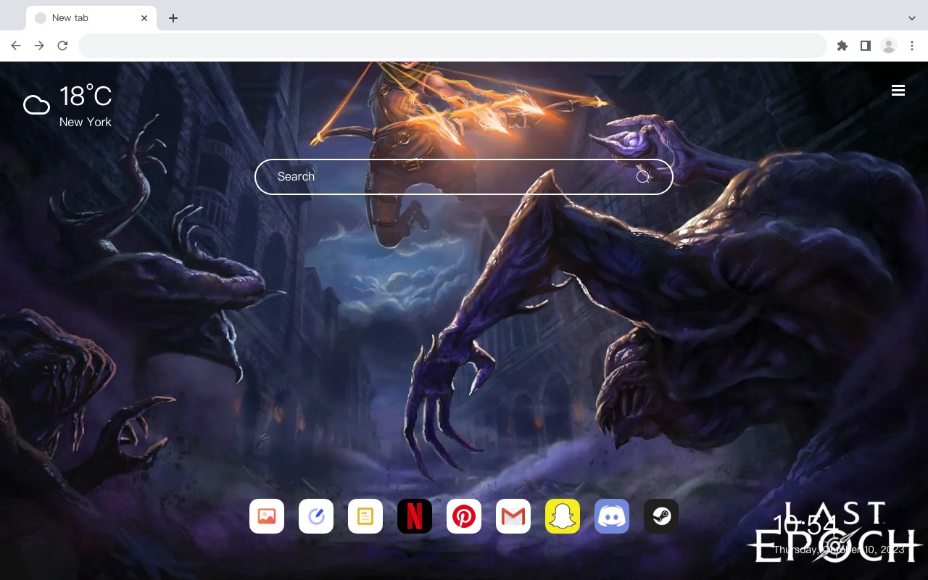928x580 pixels.
Task: Reload the current page
Action: click(62, 46)
